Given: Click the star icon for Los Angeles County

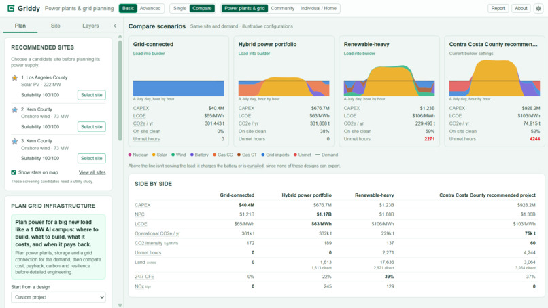Looking at the screenshot, I should (15, 78).
